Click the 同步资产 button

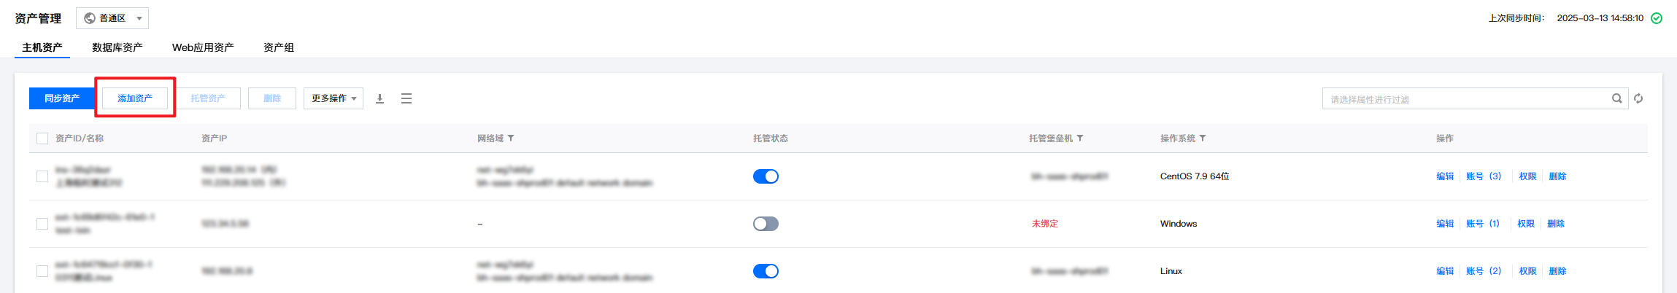tap(62, 98)
